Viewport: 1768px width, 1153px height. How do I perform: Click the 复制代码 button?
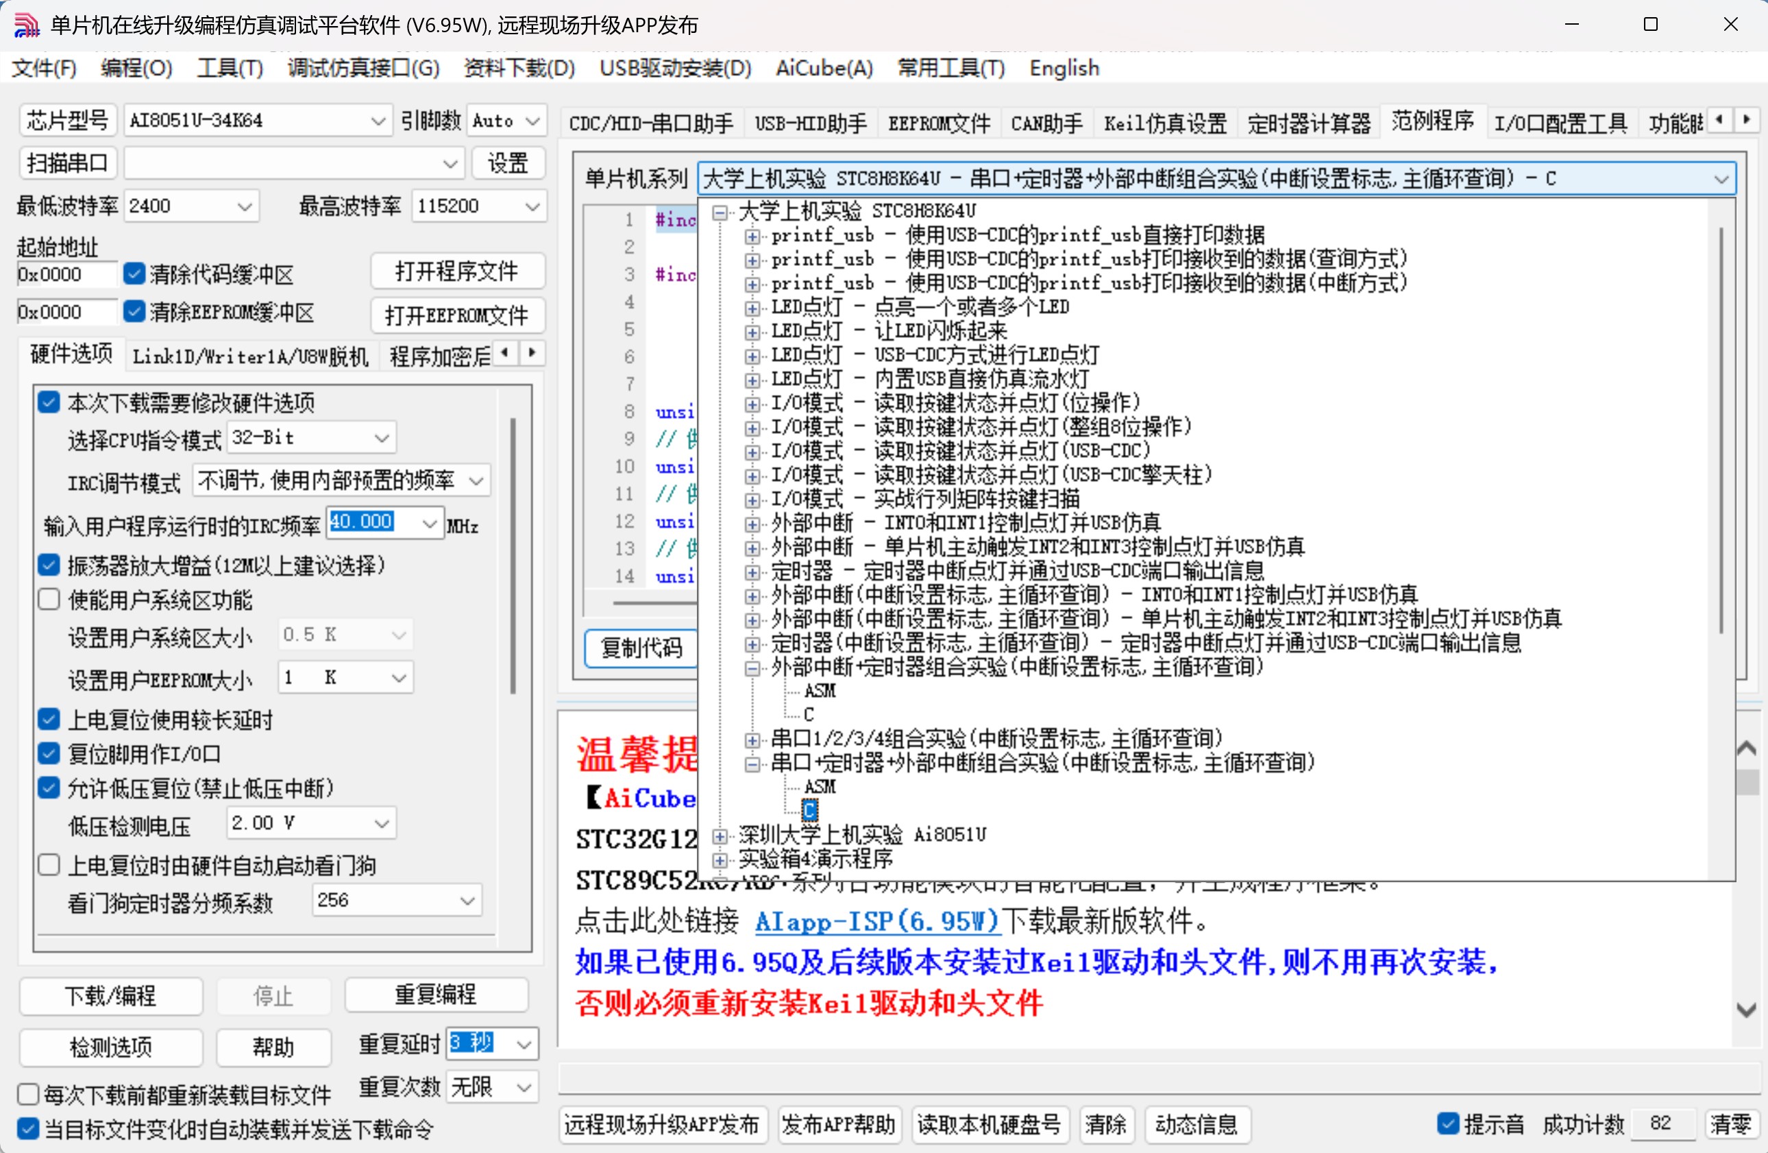pyautogui.click(x=641, y=648)
